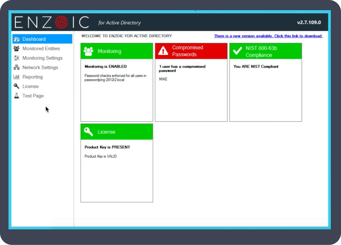The image size is (341, 245).
Task: Click the key icon on the License card
Action: (x=88, y=131)
